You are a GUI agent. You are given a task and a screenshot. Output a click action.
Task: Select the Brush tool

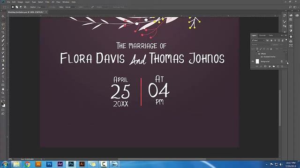[3, 44]
